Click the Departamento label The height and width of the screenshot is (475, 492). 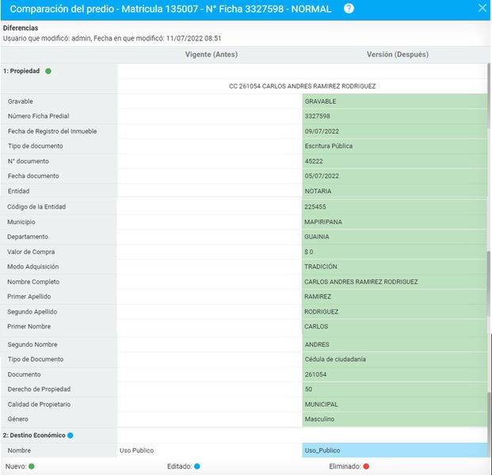point(28,237)
